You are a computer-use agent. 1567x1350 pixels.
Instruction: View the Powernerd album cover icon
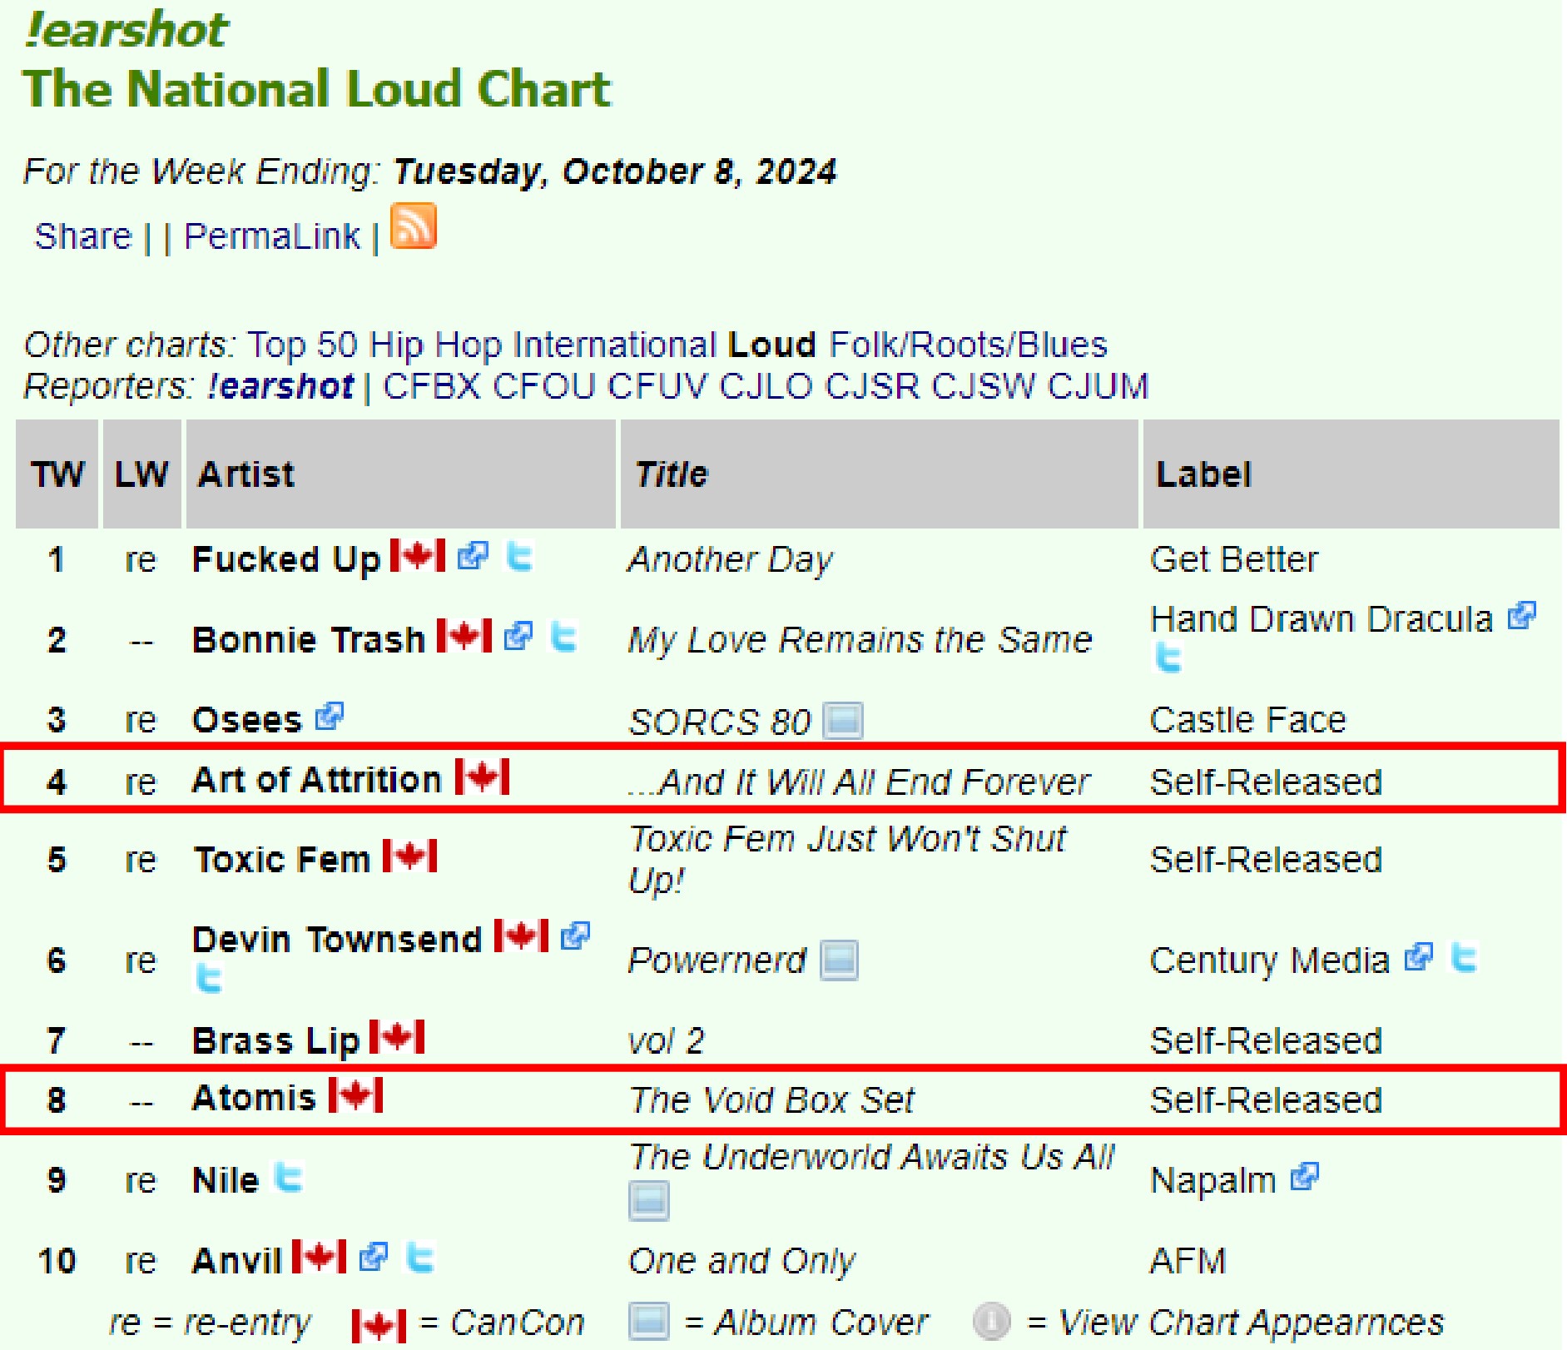coord(839,960)
